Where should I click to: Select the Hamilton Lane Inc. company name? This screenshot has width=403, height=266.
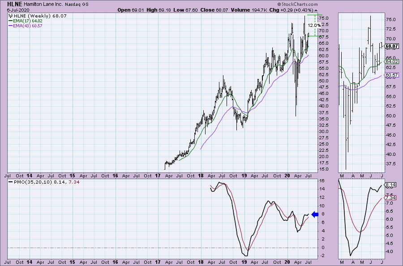click(x=43, y=4)
